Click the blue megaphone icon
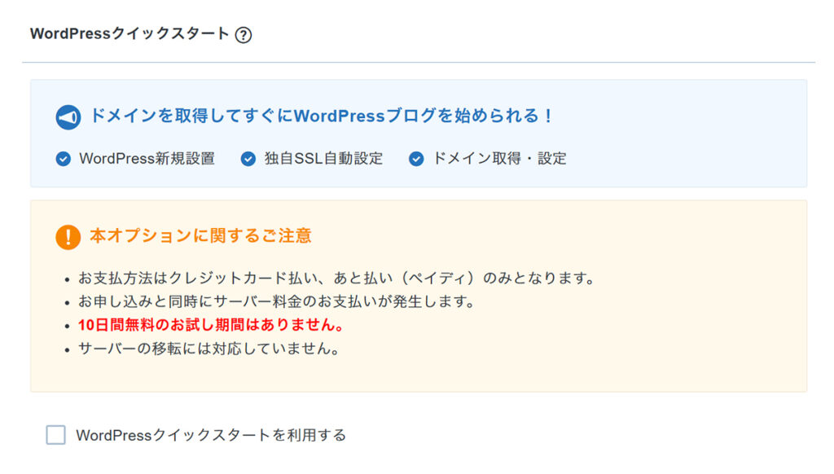The height and width of the screenshot is (474, 834). (x=68, y=117)
